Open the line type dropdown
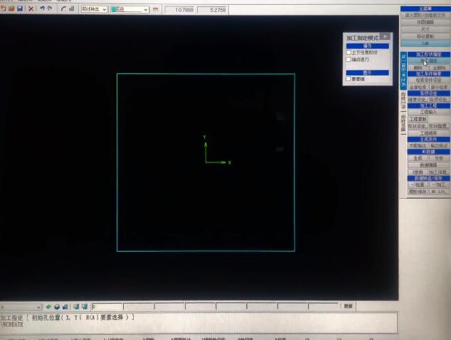Image resolution: width=451 pixels, height=340 pixels. coord(105,9)
